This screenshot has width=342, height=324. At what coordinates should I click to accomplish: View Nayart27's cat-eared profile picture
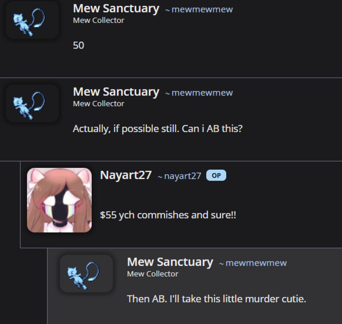coord(59,200)
